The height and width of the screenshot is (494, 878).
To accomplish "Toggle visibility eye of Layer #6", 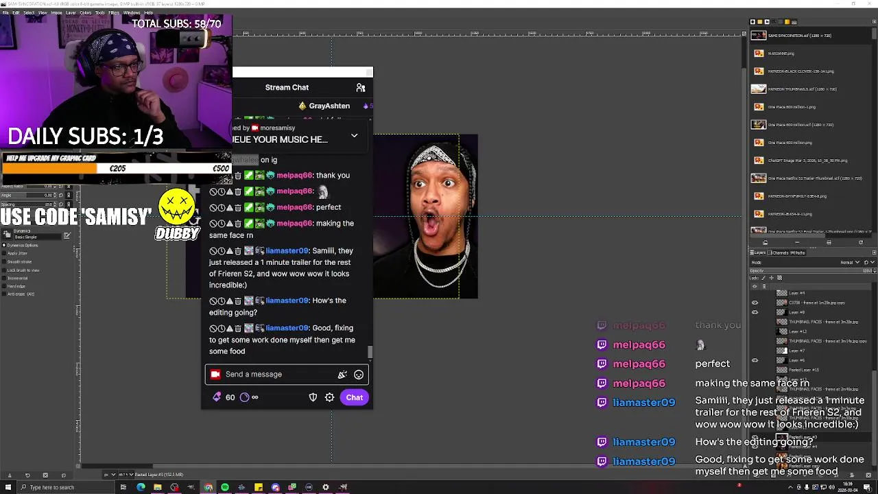I will (x=755, y=360).
